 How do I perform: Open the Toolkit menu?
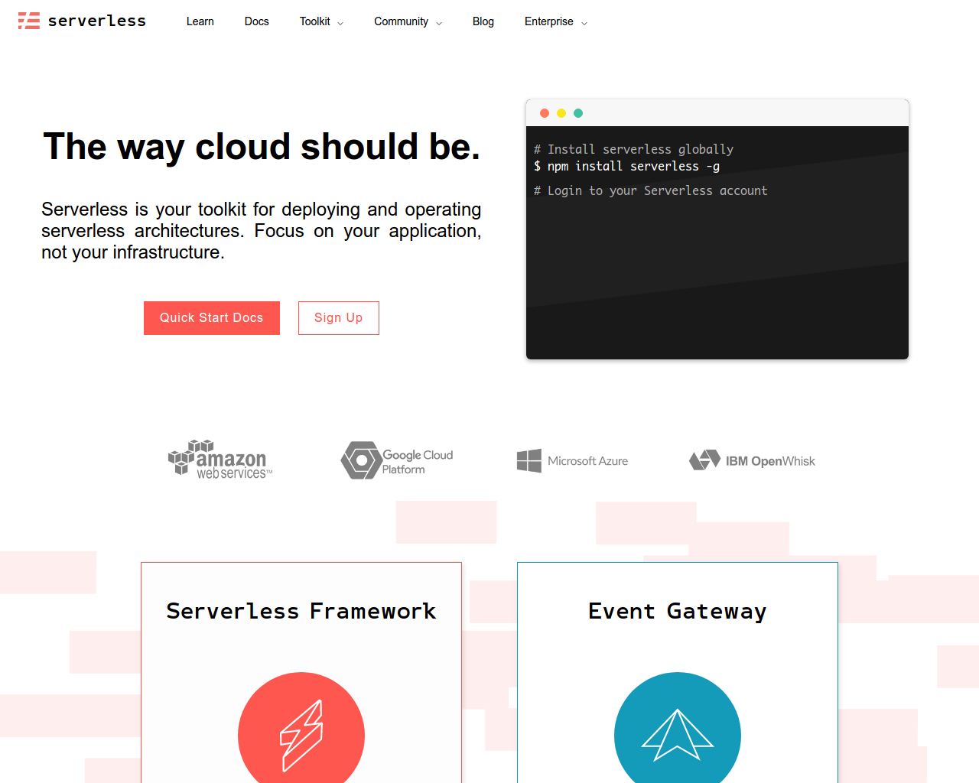pos(315,21)
